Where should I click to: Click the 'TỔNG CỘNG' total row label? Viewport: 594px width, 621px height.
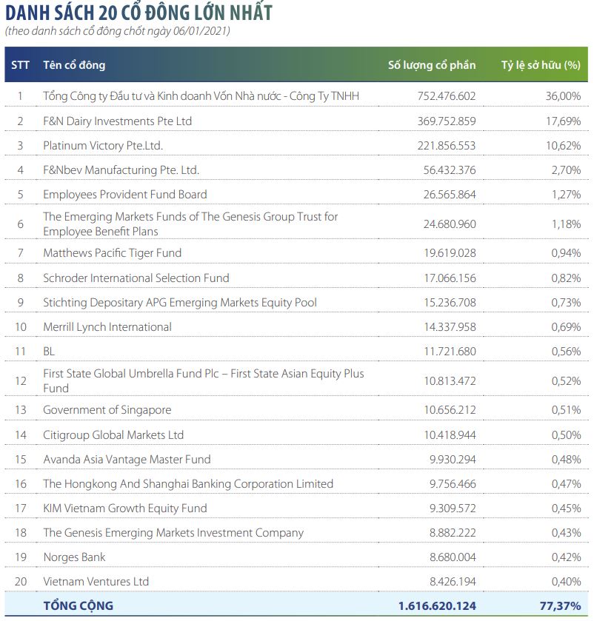[79, 605]
